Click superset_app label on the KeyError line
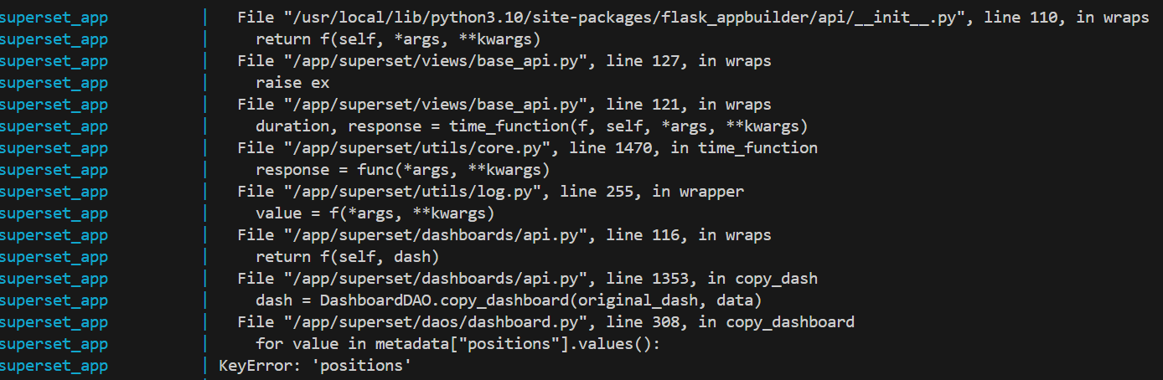Viewport: 1163px width, 380px height. click(x=54, y=366)
